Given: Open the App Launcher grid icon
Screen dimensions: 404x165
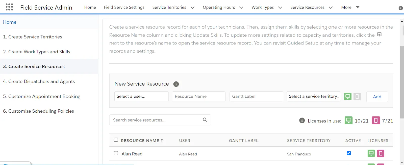Looking at the screenshot, I should pyautogui.click(x=9, y=7).
